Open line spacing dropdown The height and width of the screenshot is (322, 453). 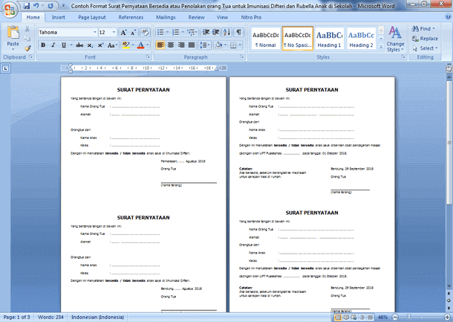(x=205, y=45)
